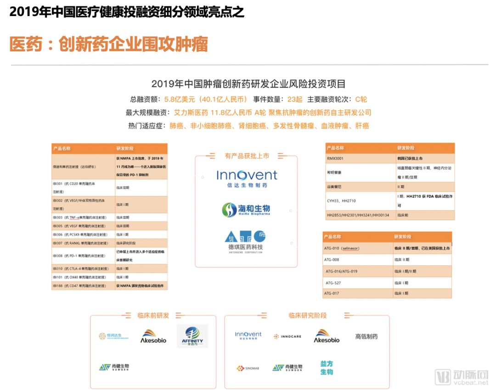
Task: Click the ATG-008 product cell
Action: click(x=358, y=259)
